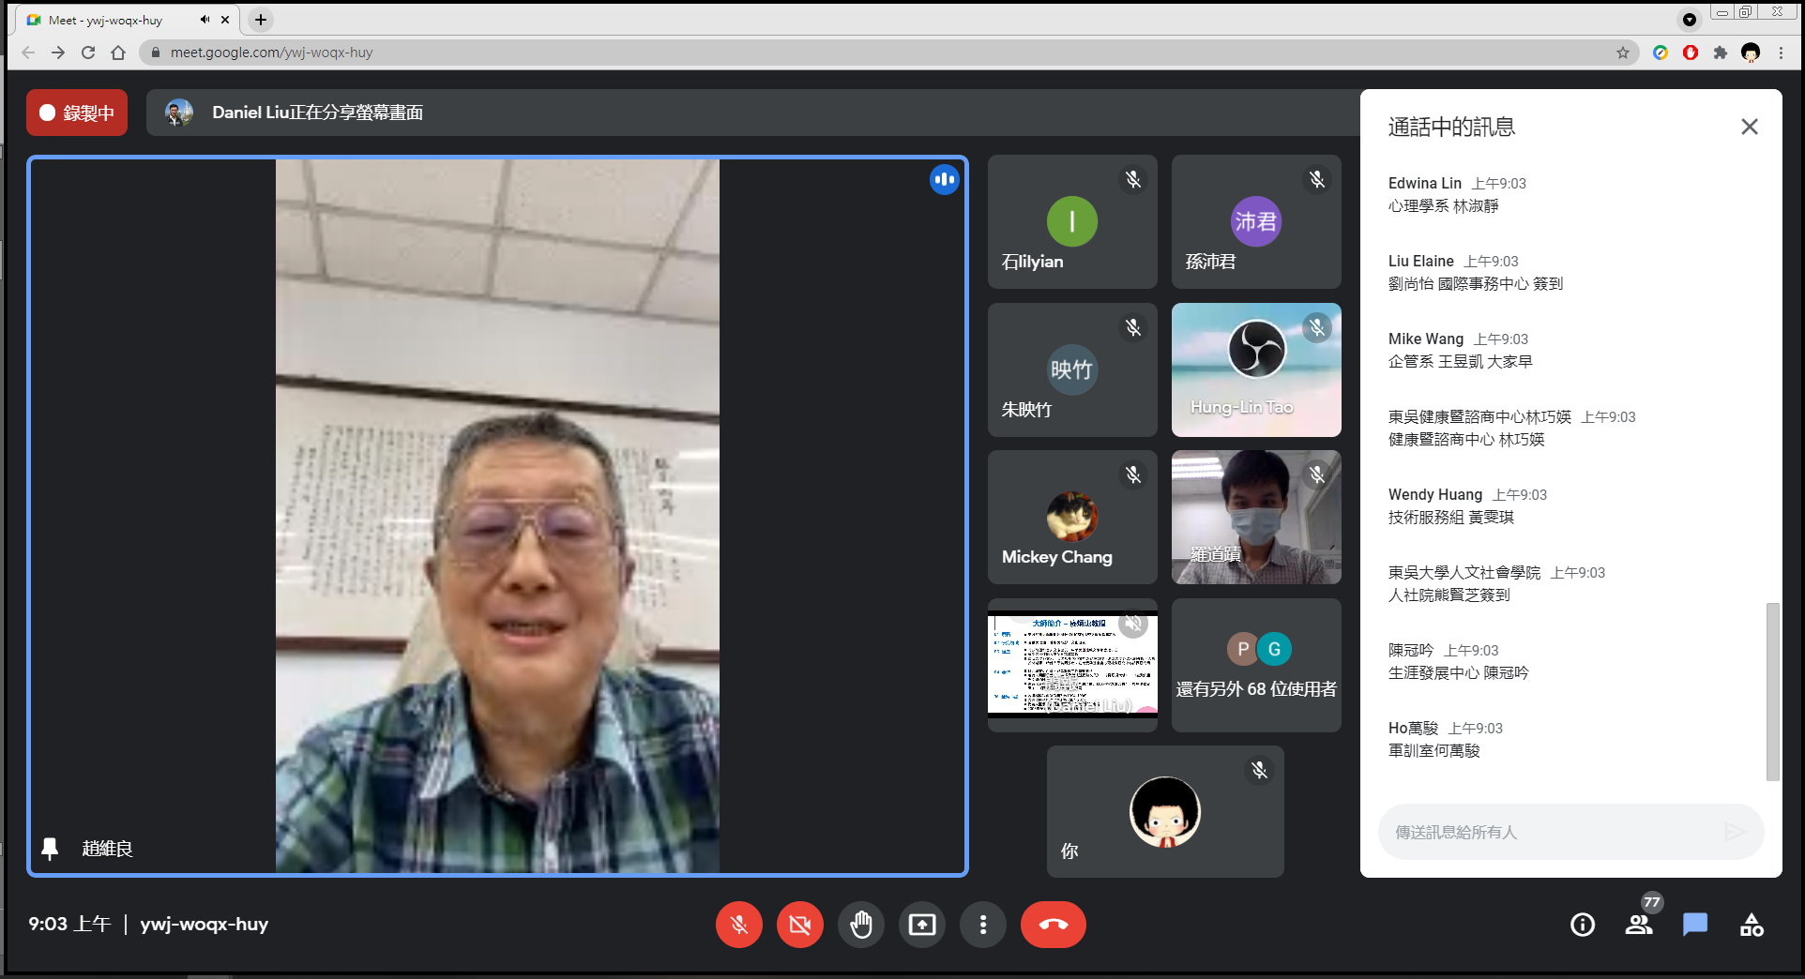Click the present screen button
The height and width of the screenshot is (979, 1805).
click(x=921, y=925)
